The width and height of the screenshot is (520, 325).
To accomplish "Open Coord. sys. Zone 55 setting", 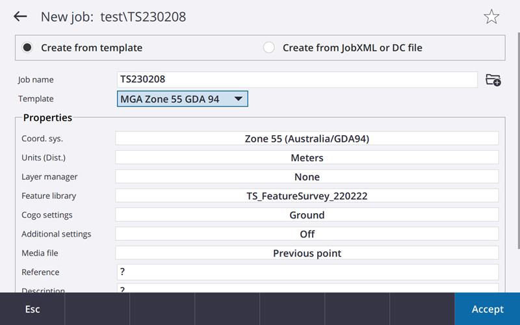I will coord(307,138).
